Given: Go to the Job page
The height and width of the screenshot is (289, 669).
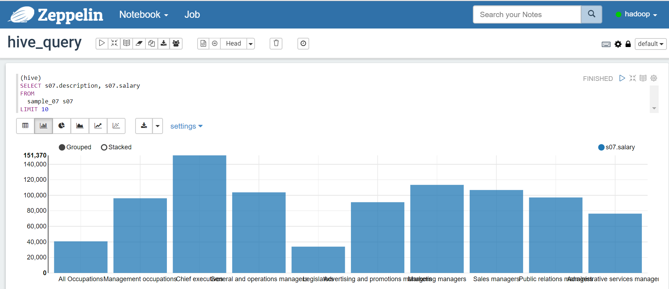Looking at the screenshot, I should coord(192,15).
